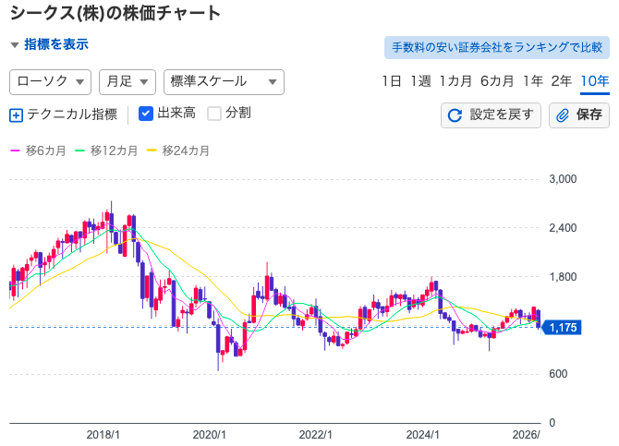Image resolution: width=619 pixels, height=446 pixels.
Task: Select the 1日 time range tab
Action: pyautogui.click(x=391, y=81)
